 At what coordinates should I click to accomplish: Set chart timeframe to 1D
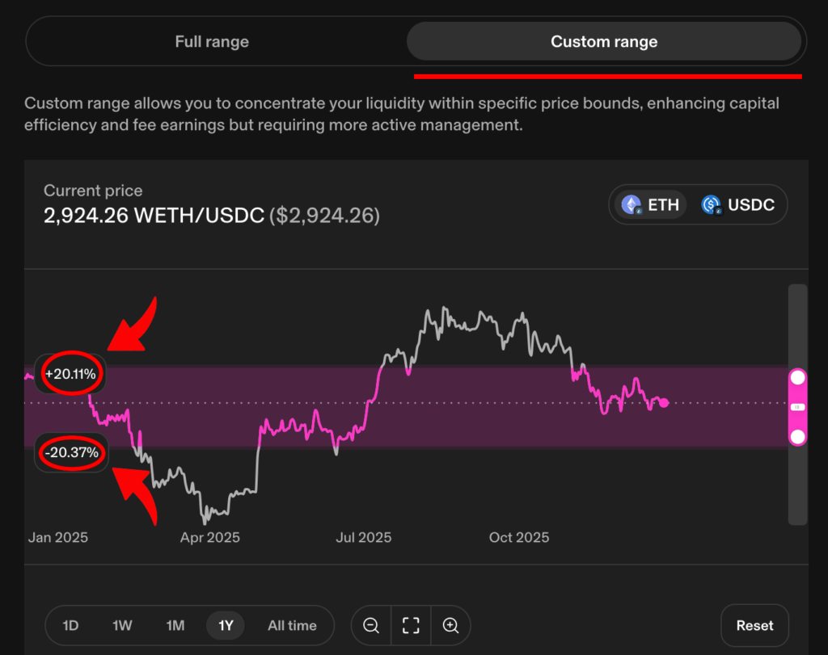pyautogui.click(x=71, y=625)
